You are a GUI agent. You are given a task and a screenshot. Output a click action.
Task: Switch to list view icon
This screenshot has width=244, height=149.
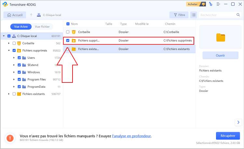(x=194, y=15)
